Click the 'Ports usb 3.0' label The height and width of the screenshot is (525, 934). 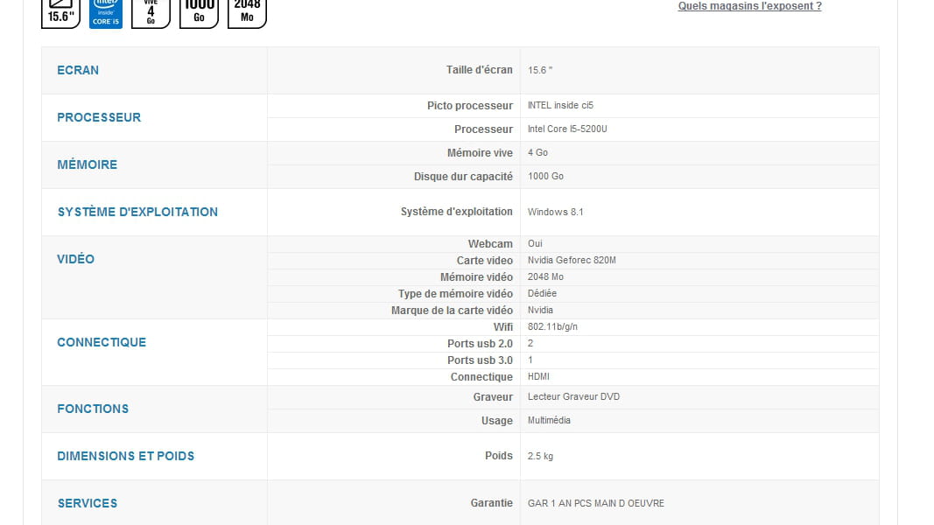tap(480, 360)
